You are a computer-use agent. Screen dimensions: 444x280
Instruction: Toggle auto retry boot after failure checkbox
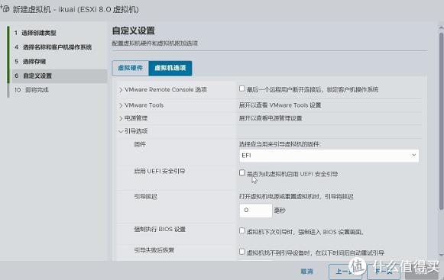pyautogui.click(x=241, y=252)
